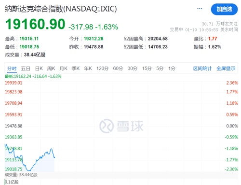
Task: Click the chart's lowest trough near 19018.75
Action: click(29, 170)
